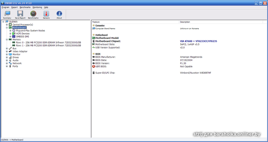Open the About info icon
Screen dimensions: 268x142
[x=59, y=13]
